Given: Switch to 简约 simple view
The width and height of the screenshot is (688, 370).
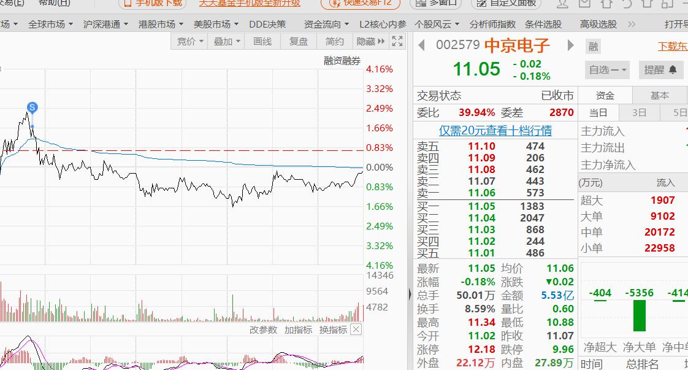Looking at the screenshot, I should pyautogui.click(x=334, y=42).
